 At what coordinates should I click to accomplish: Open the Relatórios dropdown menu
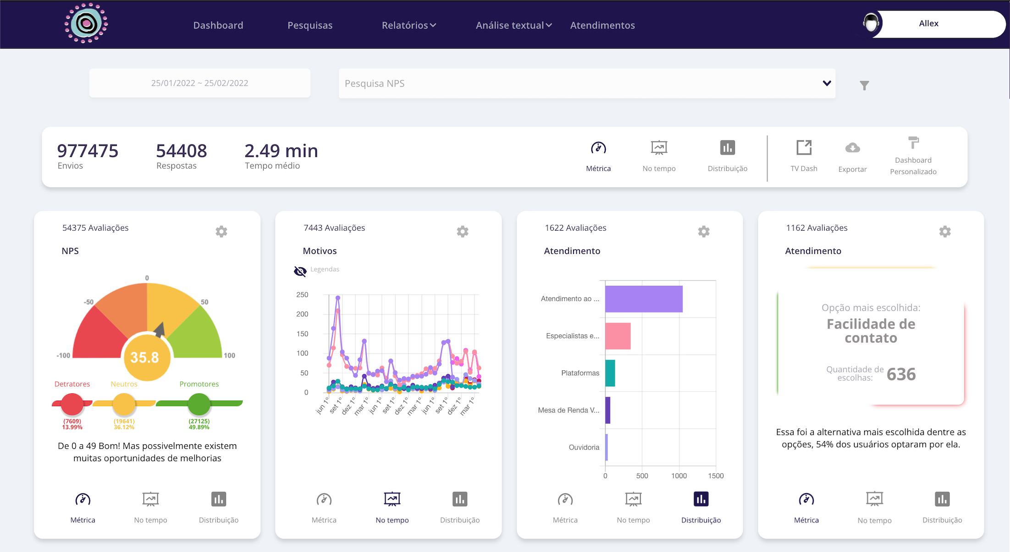(408, 25)
